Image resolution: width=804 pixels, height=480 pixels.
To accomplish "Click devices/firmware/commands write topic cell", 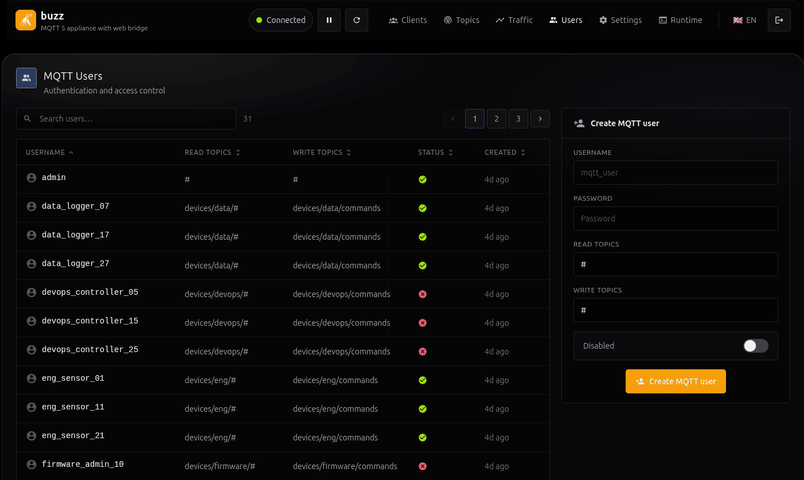I will point(345,466).
